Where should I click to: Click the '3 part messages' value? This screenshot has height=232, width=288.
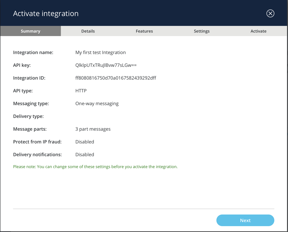pyautogui.click(x=93, y=129)
